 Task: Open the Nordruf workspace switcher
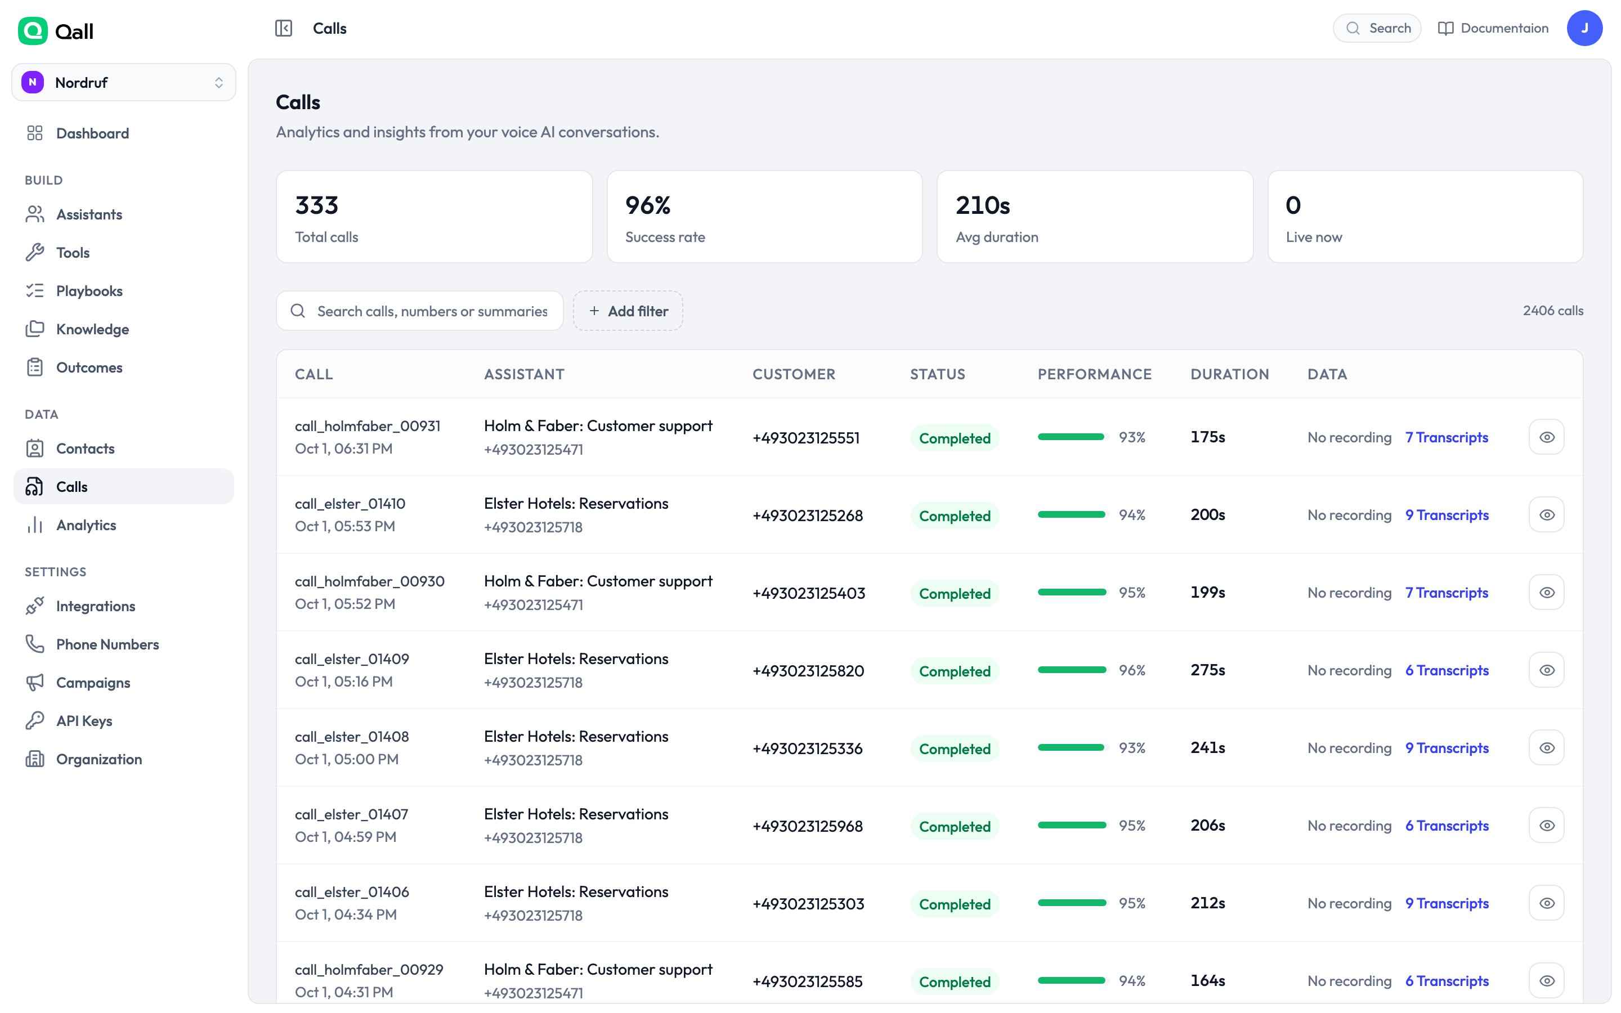124,82
